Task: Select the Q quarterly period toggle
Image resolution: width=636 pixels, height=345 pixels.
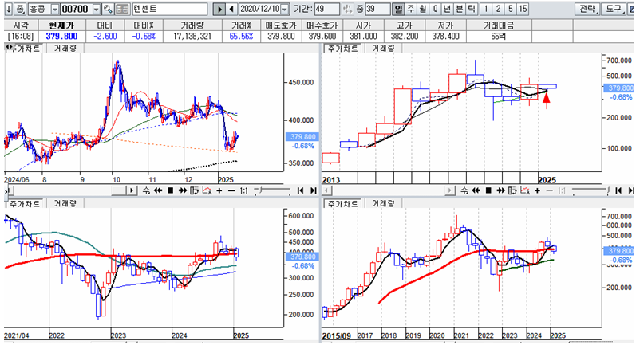Action: [435, 9]
